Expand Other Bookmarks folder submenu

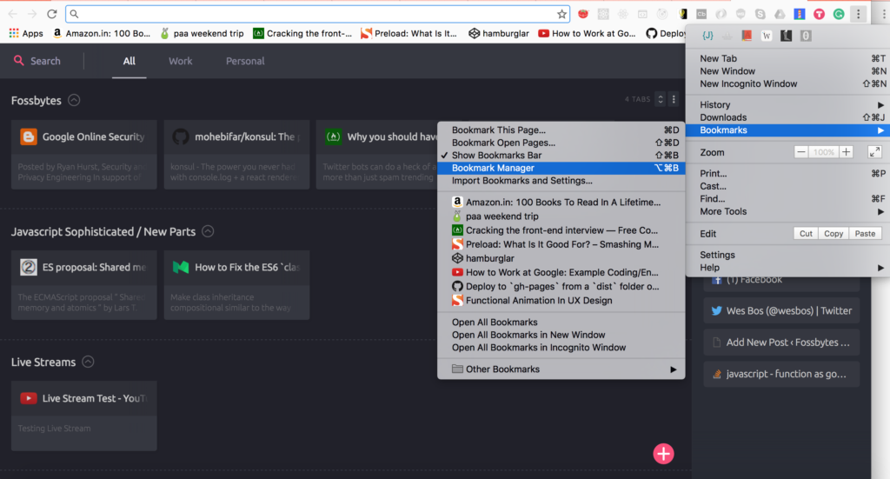tap(561, 369)
